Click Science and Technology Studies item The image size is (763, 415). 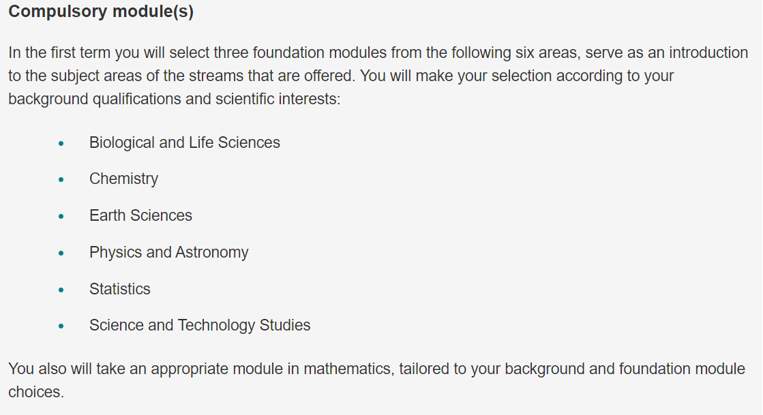tap(200, 325)
